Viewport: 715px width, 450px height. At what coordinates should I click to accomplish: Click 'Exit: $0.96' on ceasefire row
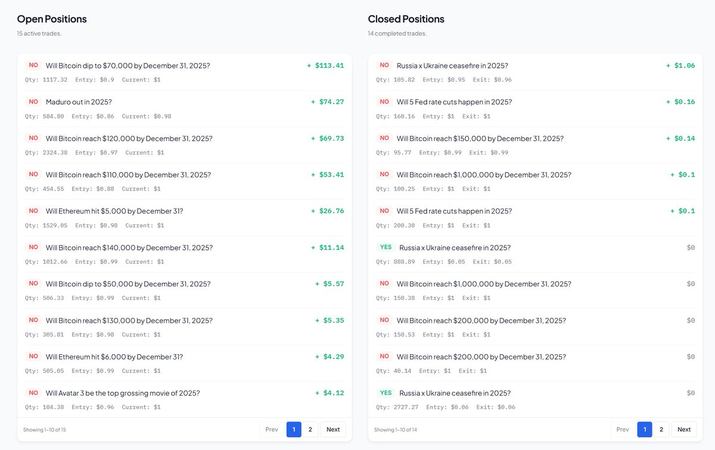tap(492, 80)
